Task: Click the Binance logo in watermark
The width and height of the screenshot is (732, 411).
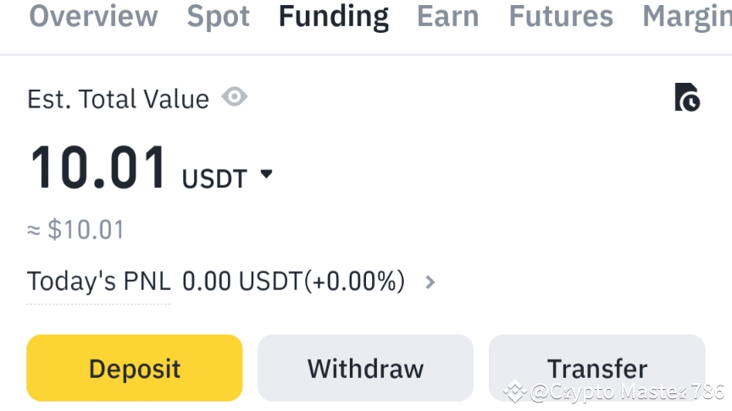Action: (x=515, y=392)
